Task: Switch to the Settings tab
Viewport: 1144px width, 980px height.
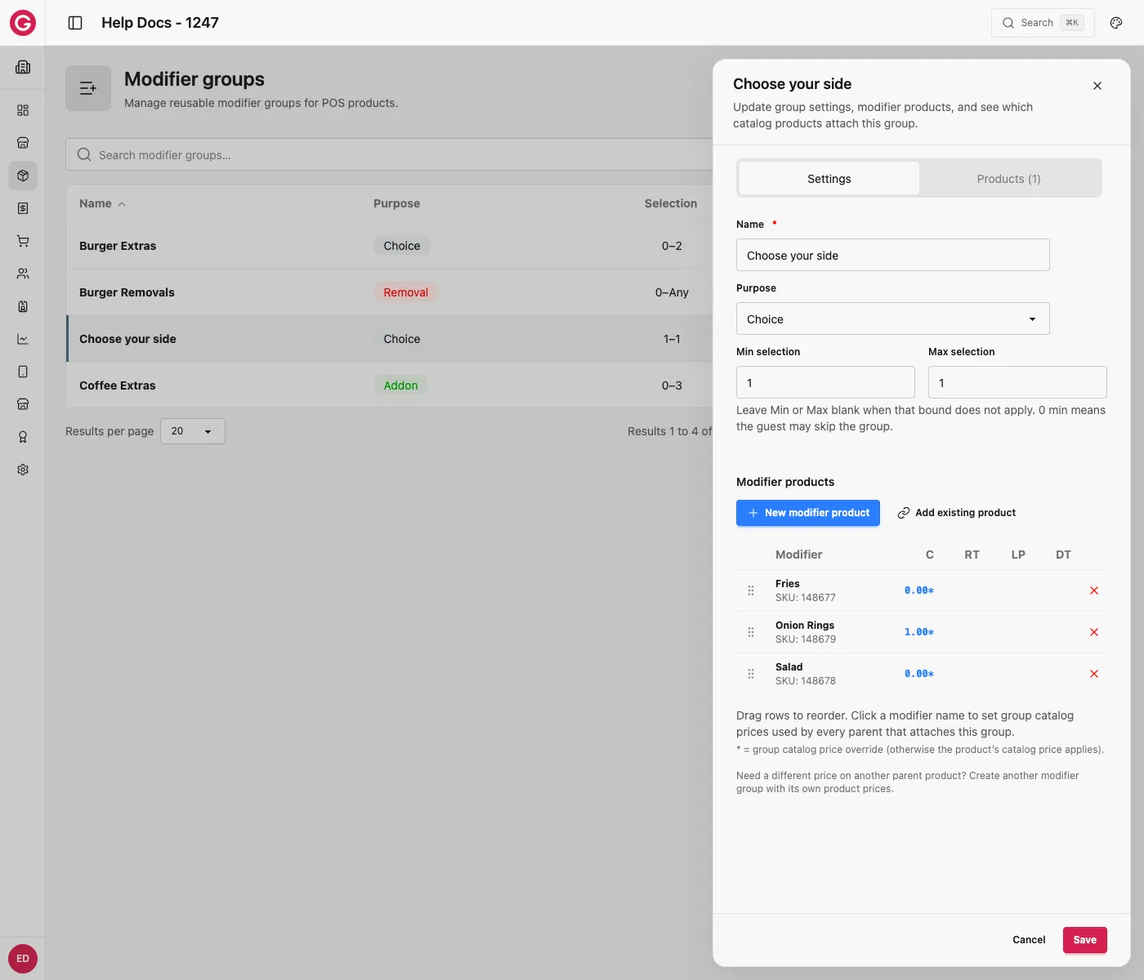Action: point(829,179)
